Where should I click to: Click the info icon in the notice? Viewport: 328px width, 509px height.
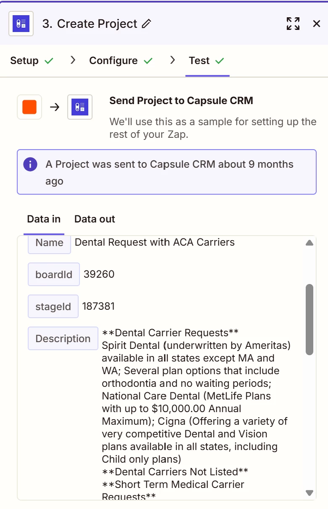(30, 164)
